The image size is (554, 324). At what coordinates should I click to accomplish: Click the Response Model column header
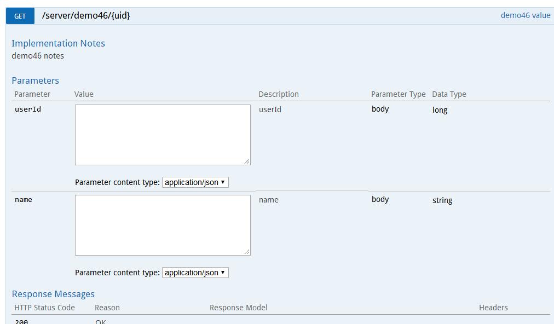(x=238, y=308)
